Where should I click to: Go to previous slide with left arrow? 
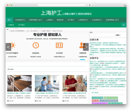coord(8,47)
